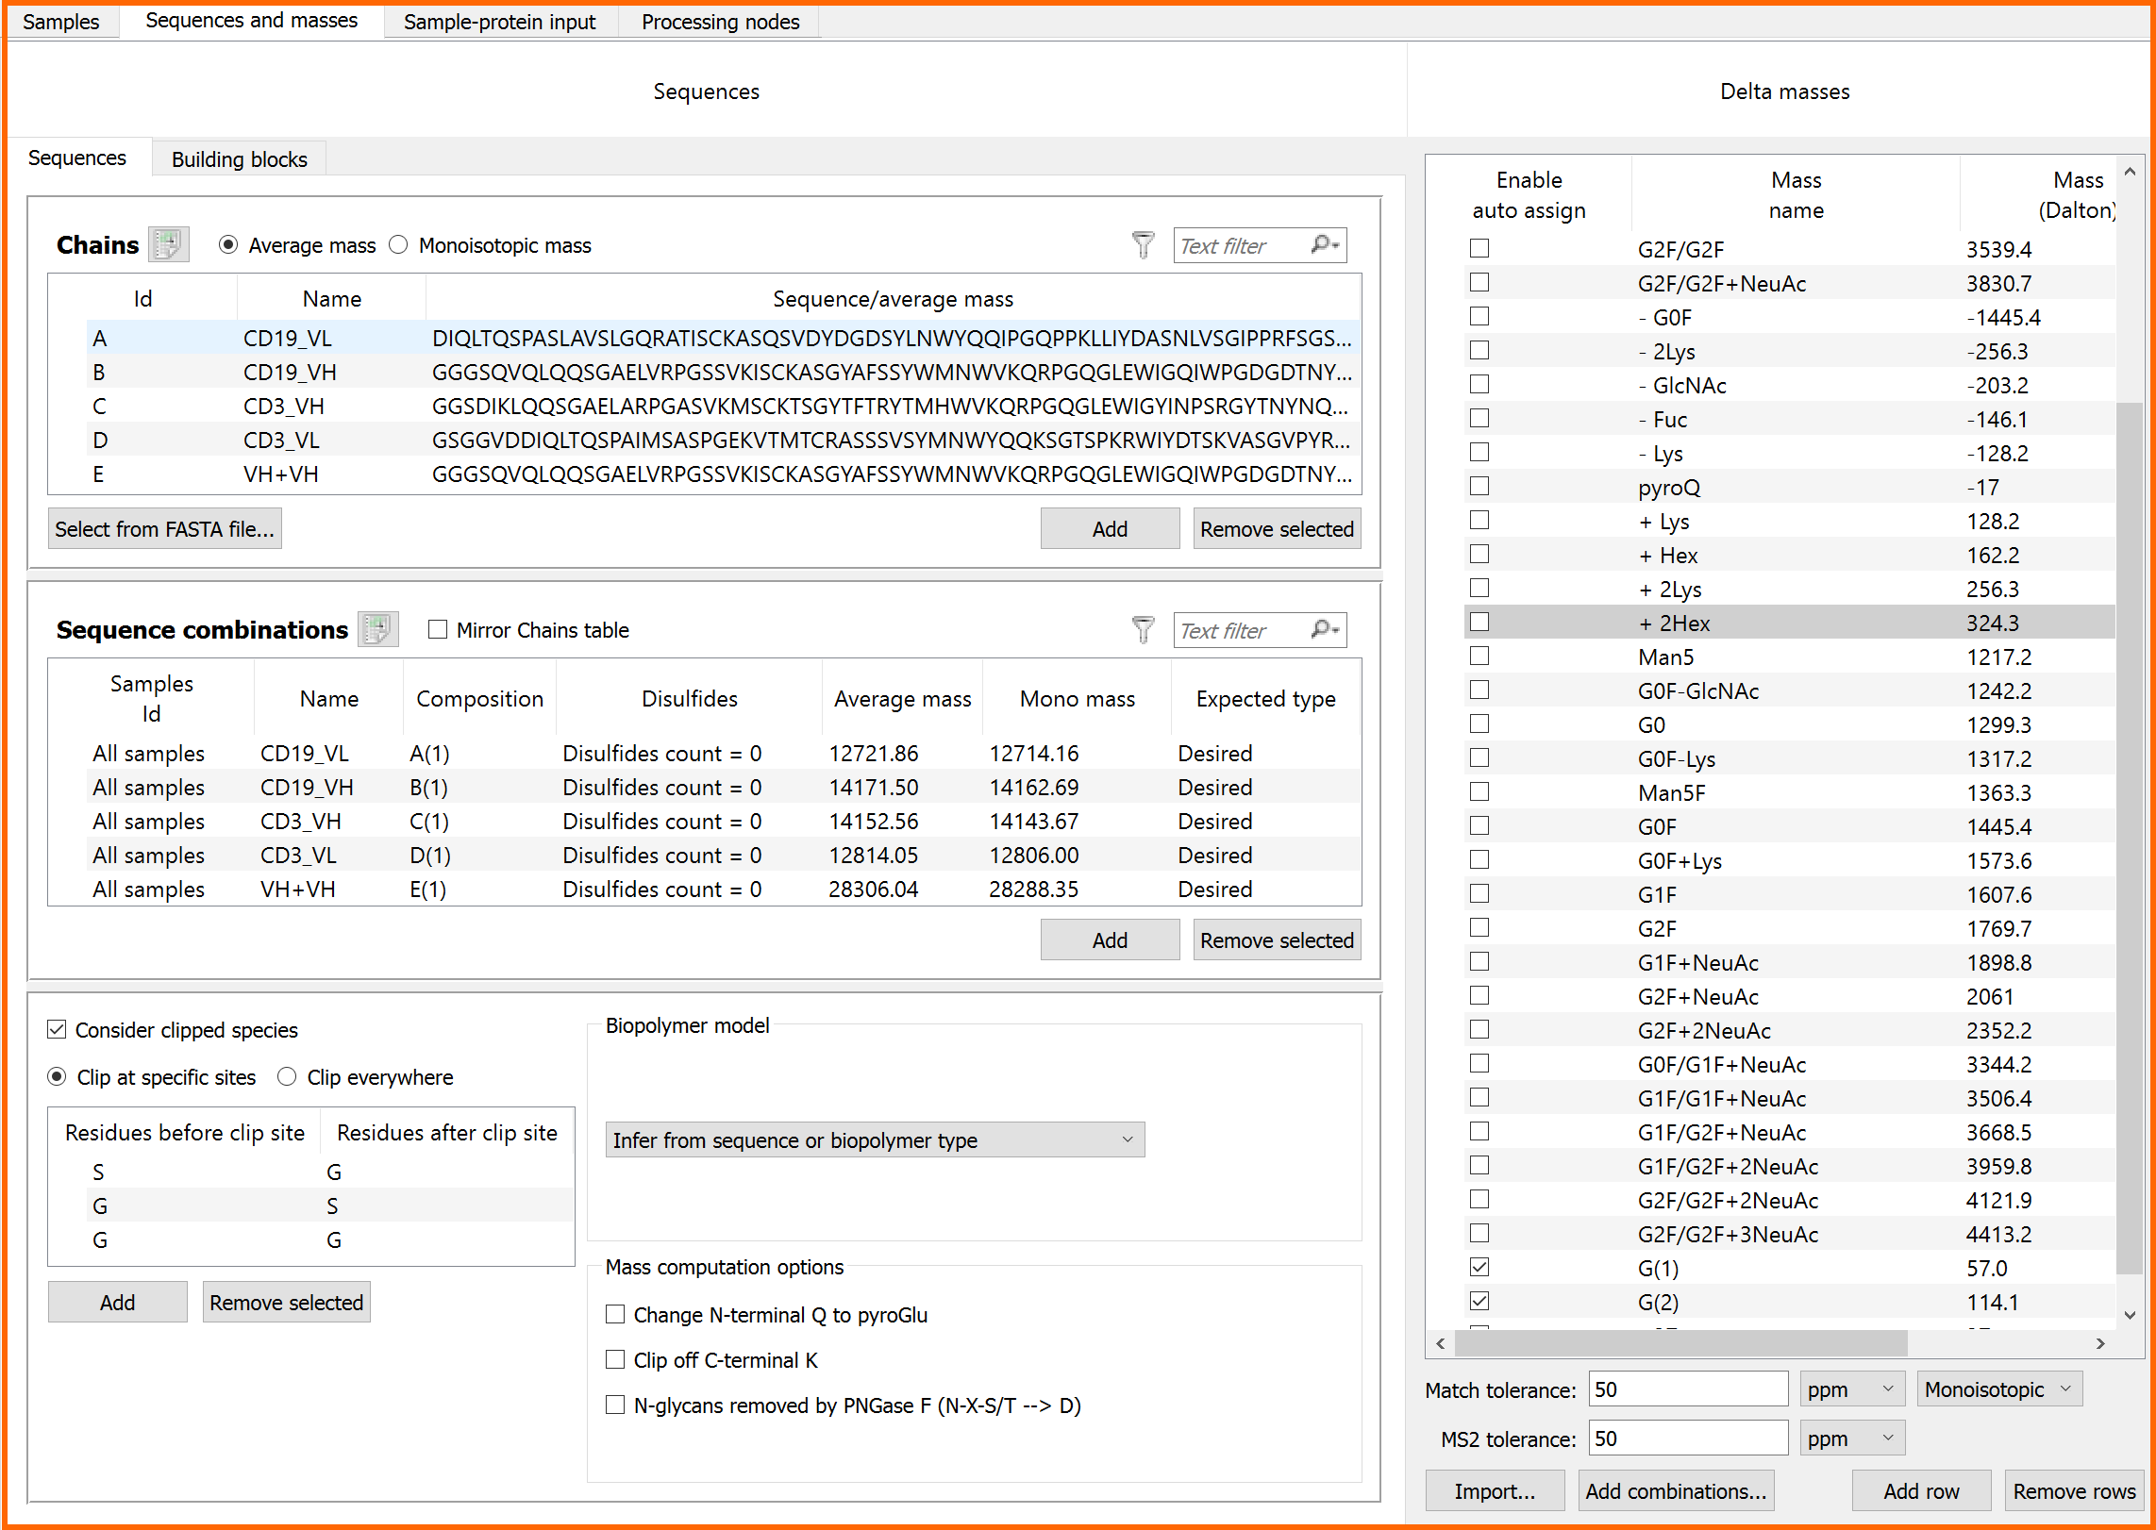Click Add under Sequence combinations table

[1110, 940]
